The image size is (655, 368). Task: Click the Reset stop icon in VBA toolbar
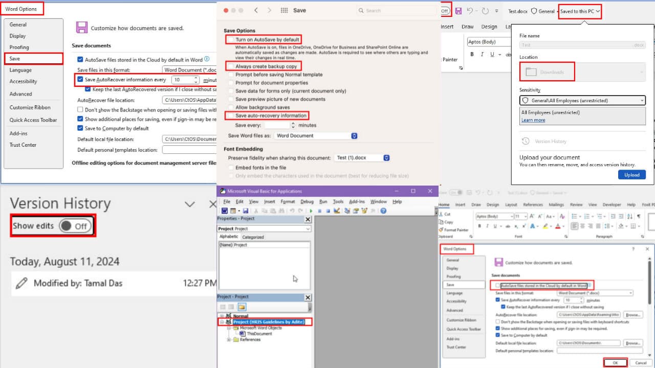pyautogui.click(x=328, y=211)
